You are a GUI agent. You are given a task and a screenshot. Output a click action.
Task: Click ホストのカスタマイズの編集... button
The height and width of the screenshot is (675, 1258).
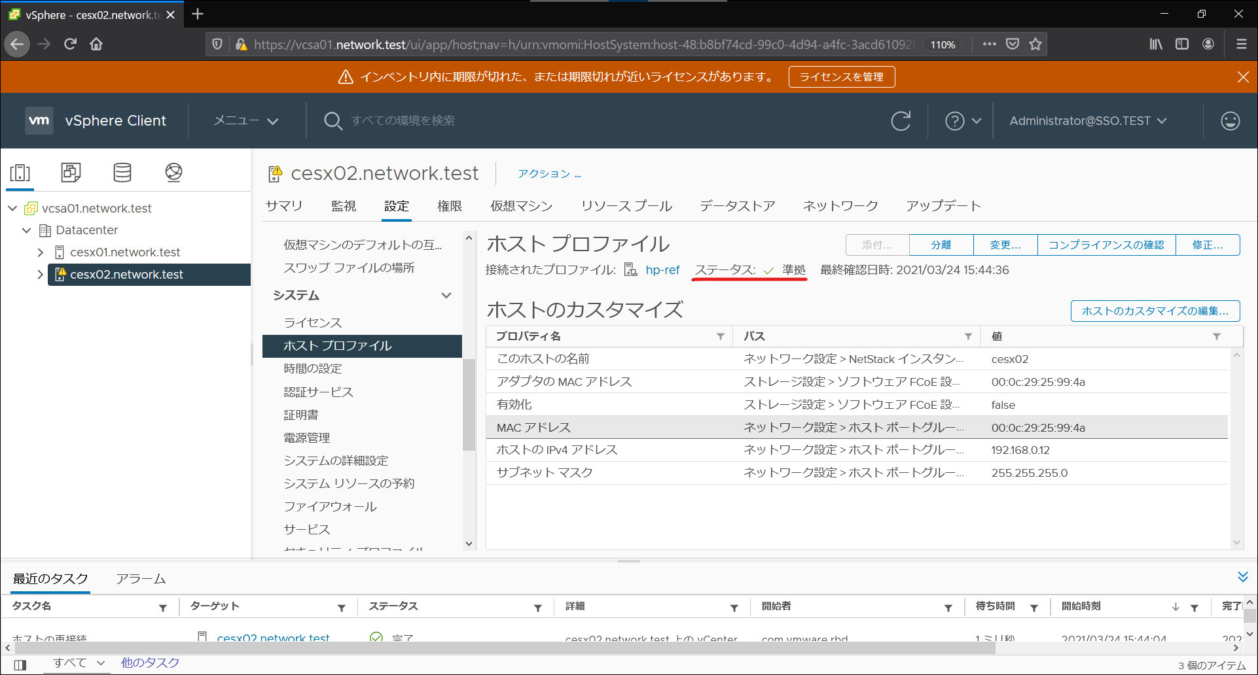1155,311
